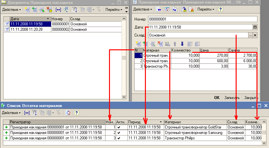Toggle active checkmark in register row 1
Screen dimensions: 269x148
click(119, 127)
